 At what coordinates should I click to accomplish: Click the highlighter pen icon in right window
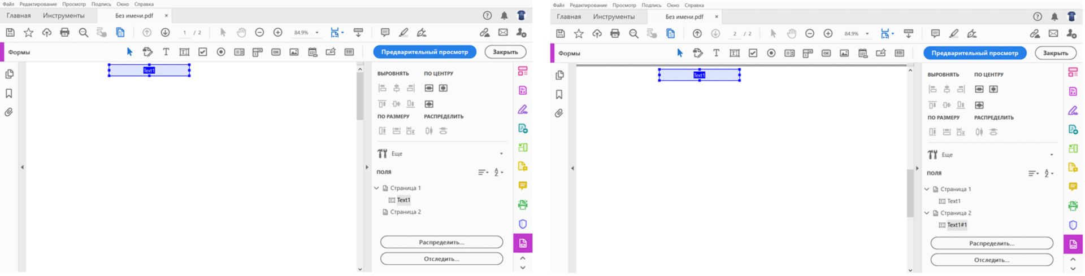[954, 34]
